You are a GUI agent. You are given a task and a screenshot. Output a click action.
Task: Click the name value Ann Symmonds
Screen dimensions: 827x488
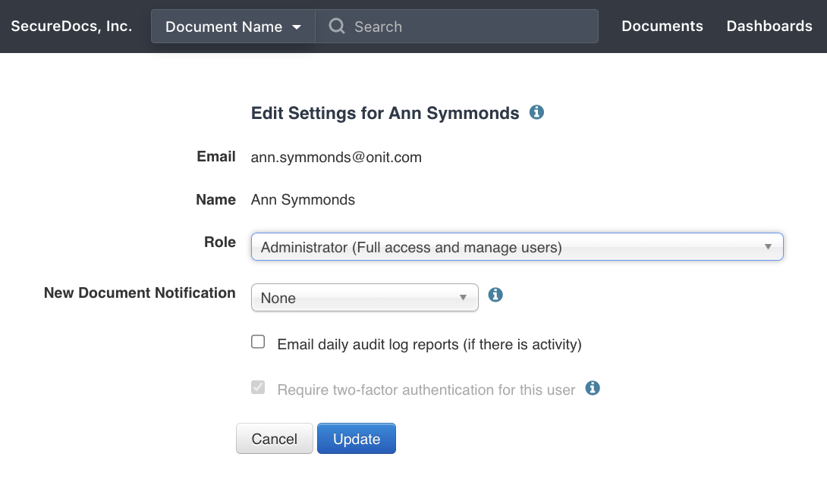pyautogui.click(x=303, y=200)
